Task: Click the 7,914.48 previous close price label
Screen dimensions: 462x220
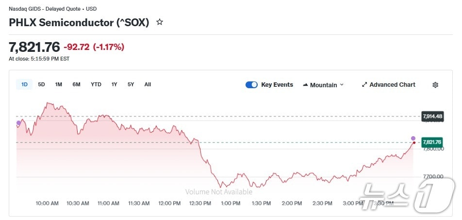Action: 432,116
